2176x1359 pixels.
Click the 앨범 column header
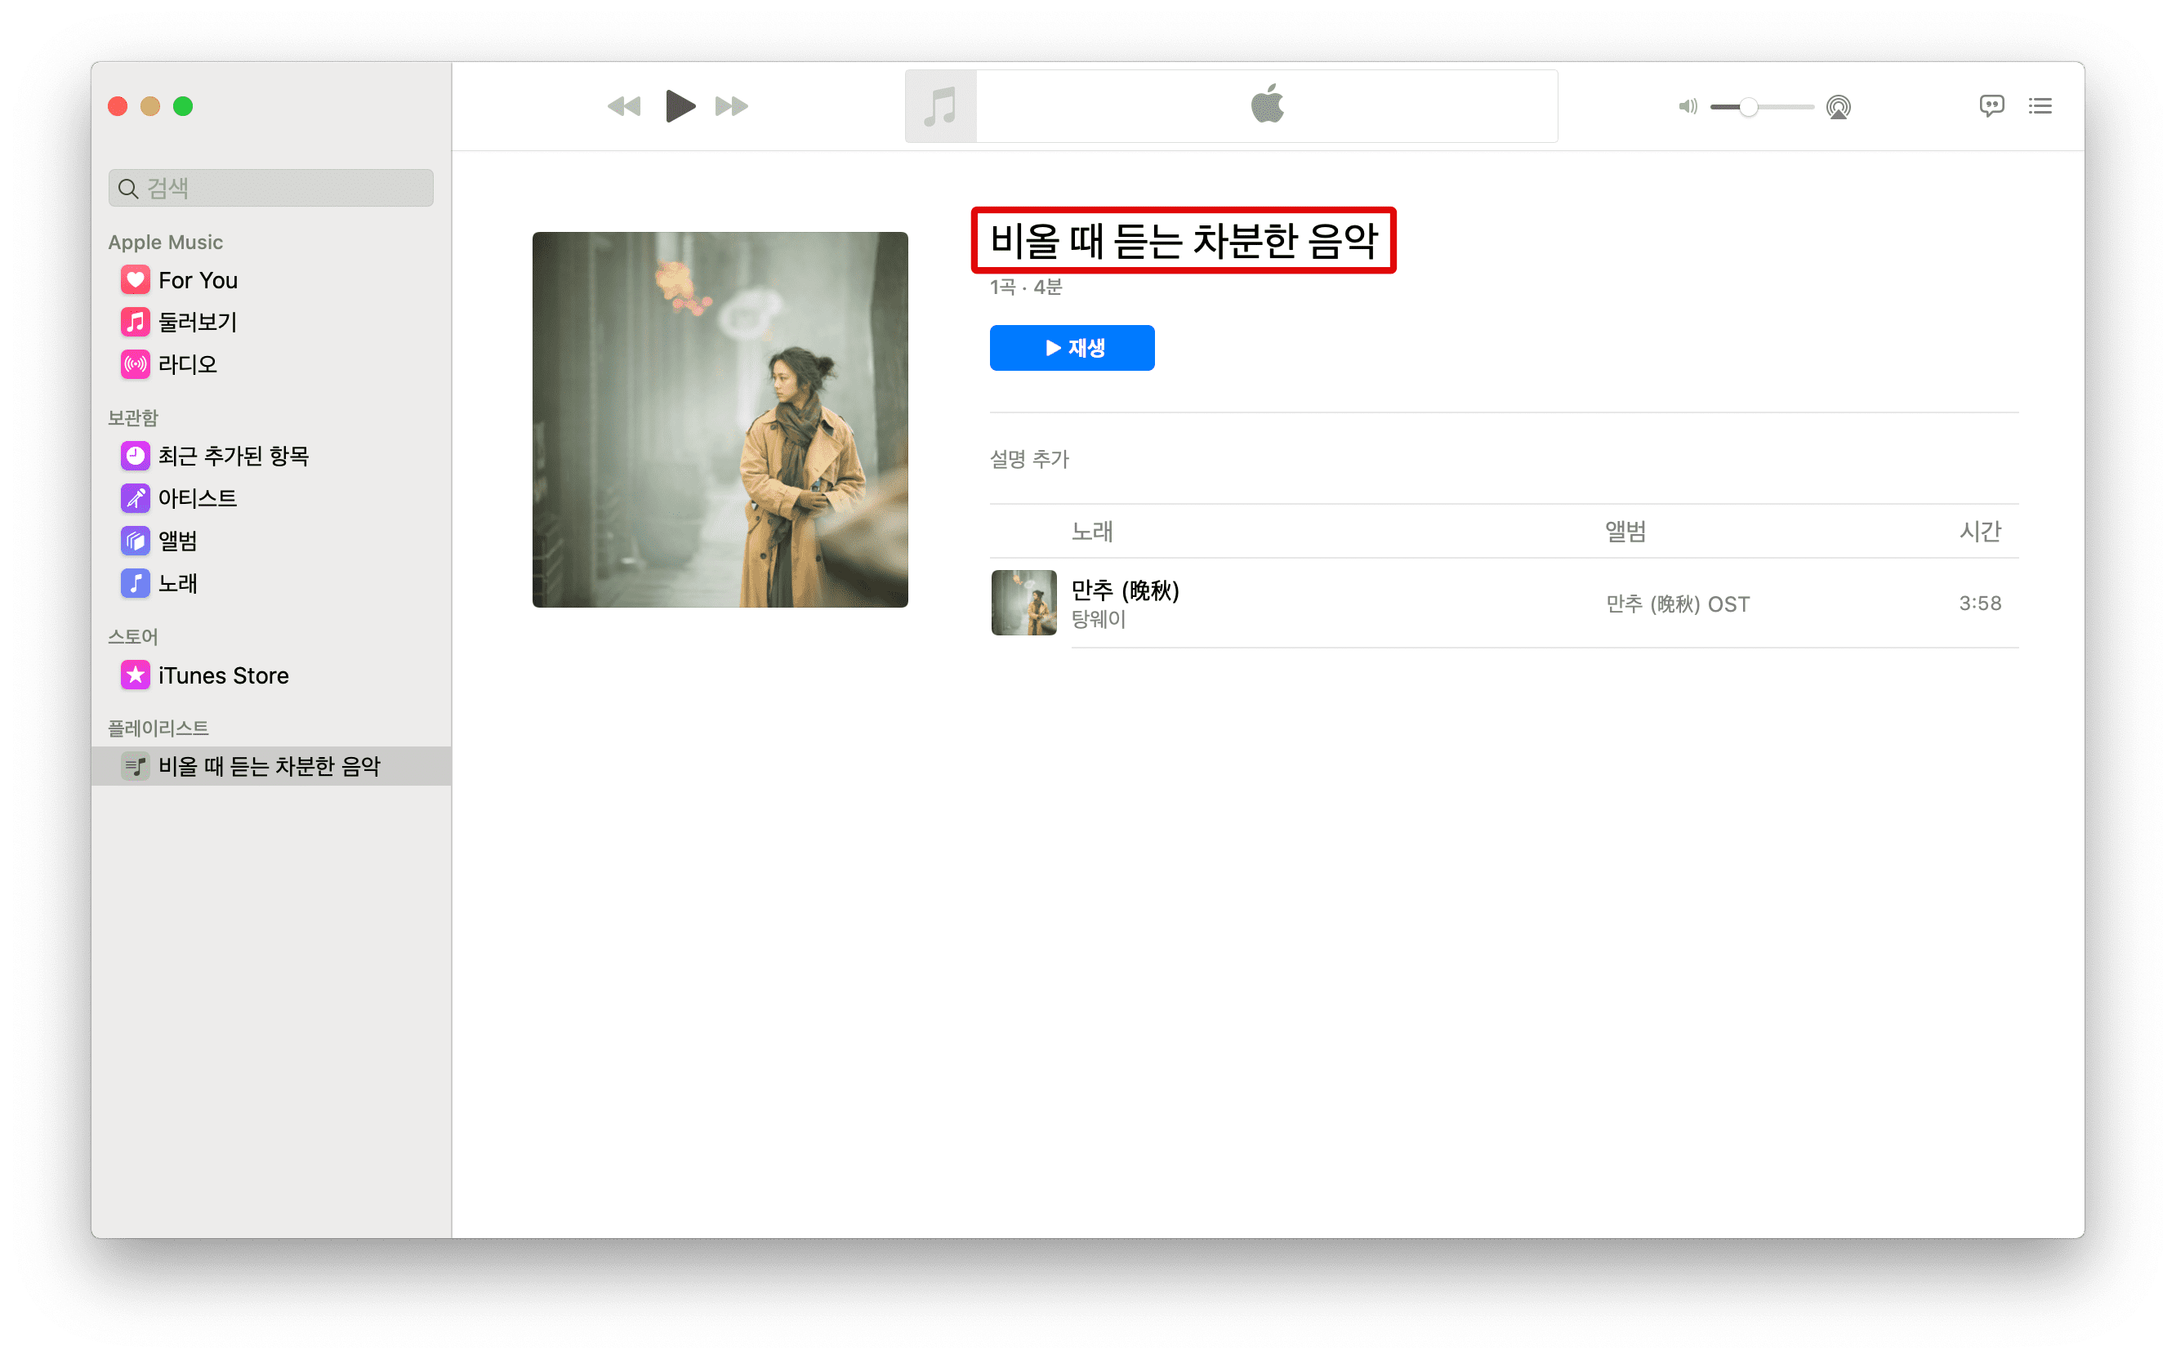1625,531
